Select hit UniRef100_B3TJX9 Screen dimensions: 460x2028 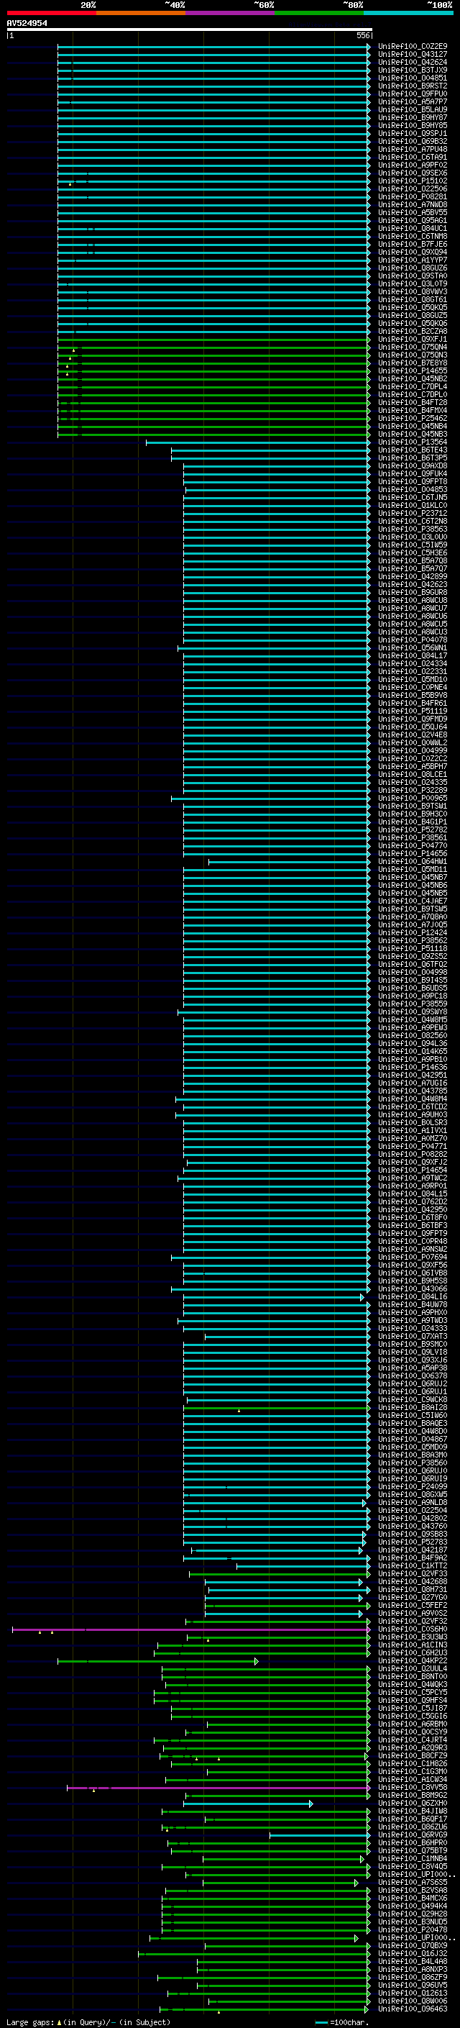(412, 70)
